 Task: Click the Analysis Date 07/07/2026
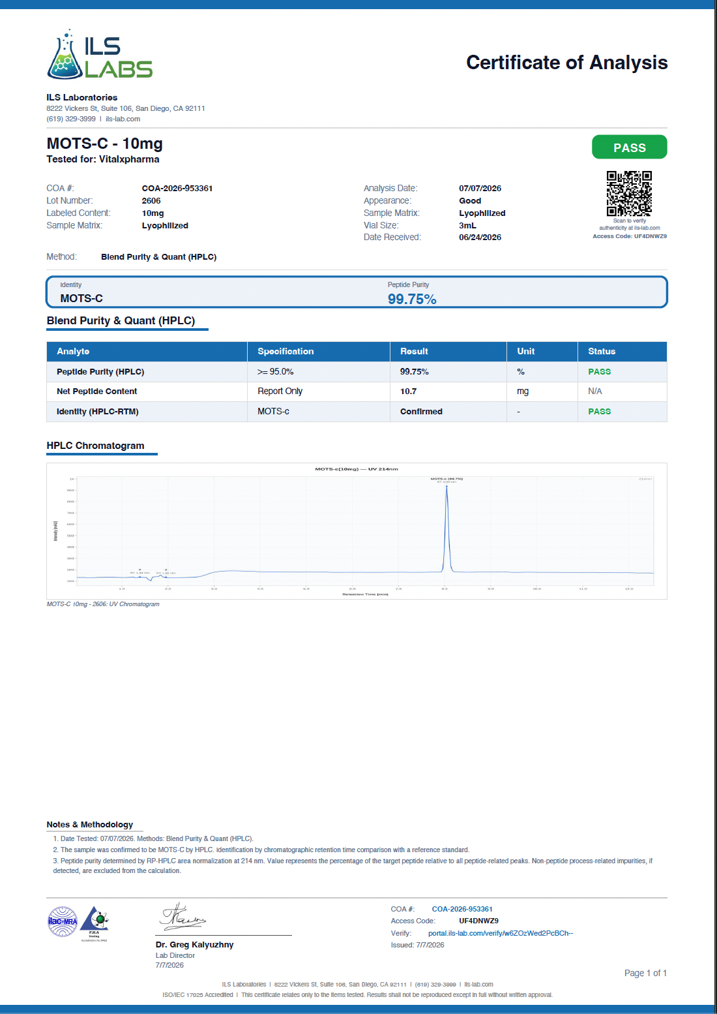[x=480, y=189]
